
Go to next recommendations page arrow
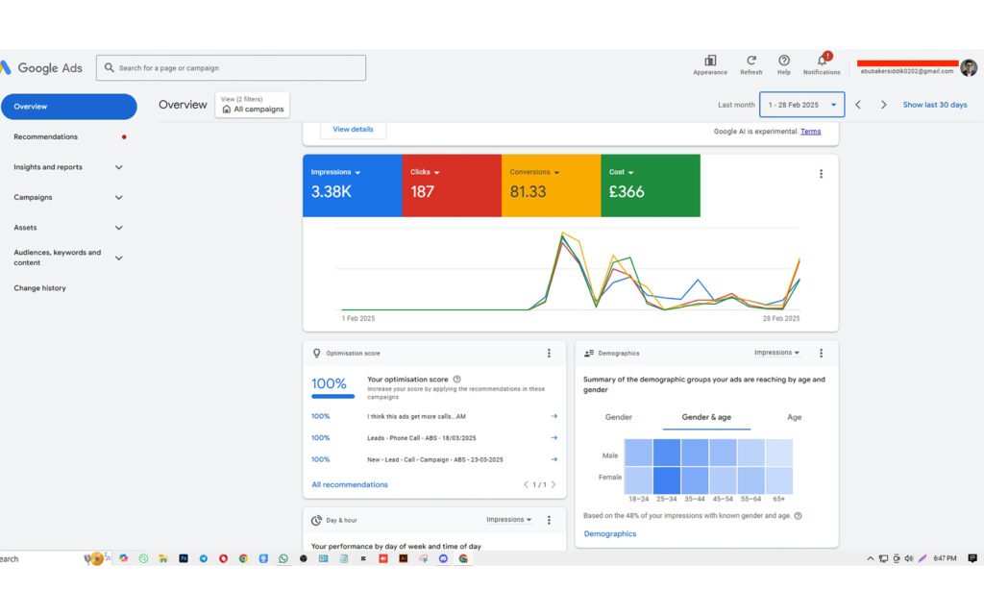coord(553,484)
